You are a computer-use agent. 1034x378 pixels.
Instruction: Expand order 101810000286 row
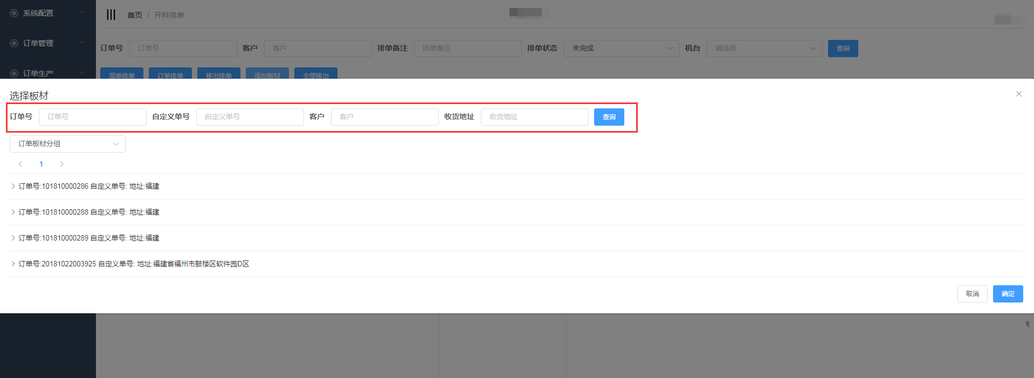13,186
